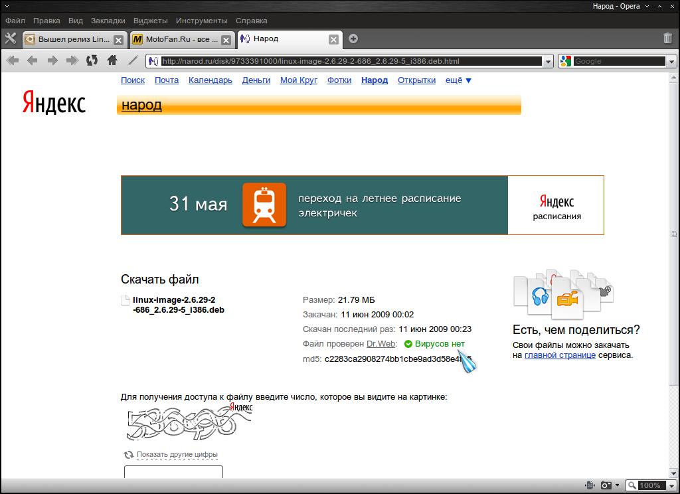Screen dimensions: 680x494
Task: Open the Справка menu
Action: (x=252, y=21)
